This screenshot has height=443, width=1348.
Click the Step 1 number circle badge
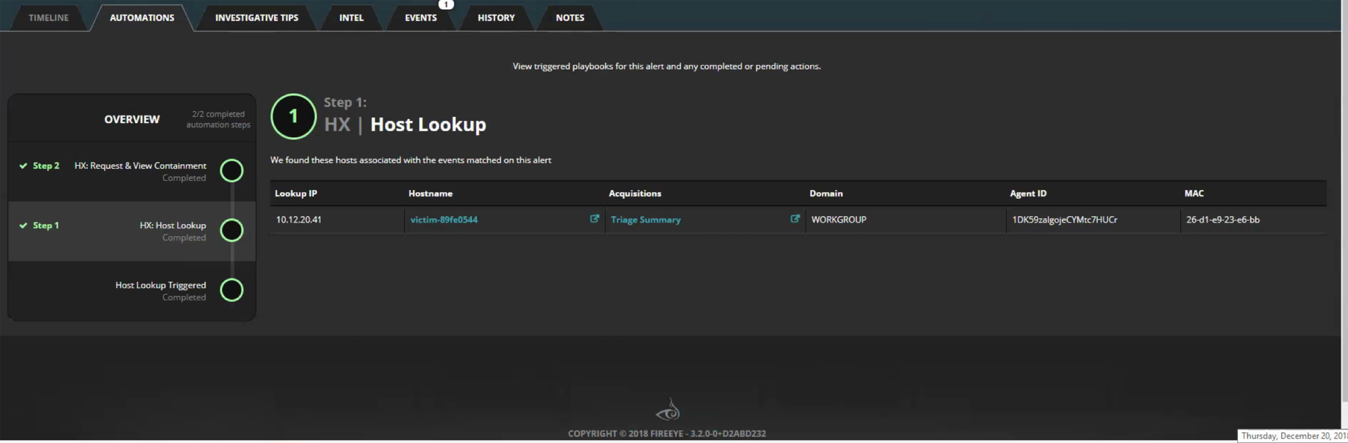point(293,117)
